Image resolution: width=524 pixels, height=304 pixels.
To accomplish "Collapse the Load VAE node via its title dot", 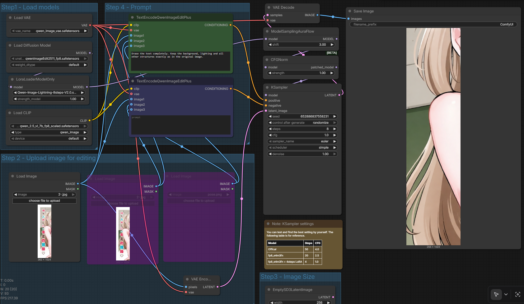I will (x=10, y=18).
